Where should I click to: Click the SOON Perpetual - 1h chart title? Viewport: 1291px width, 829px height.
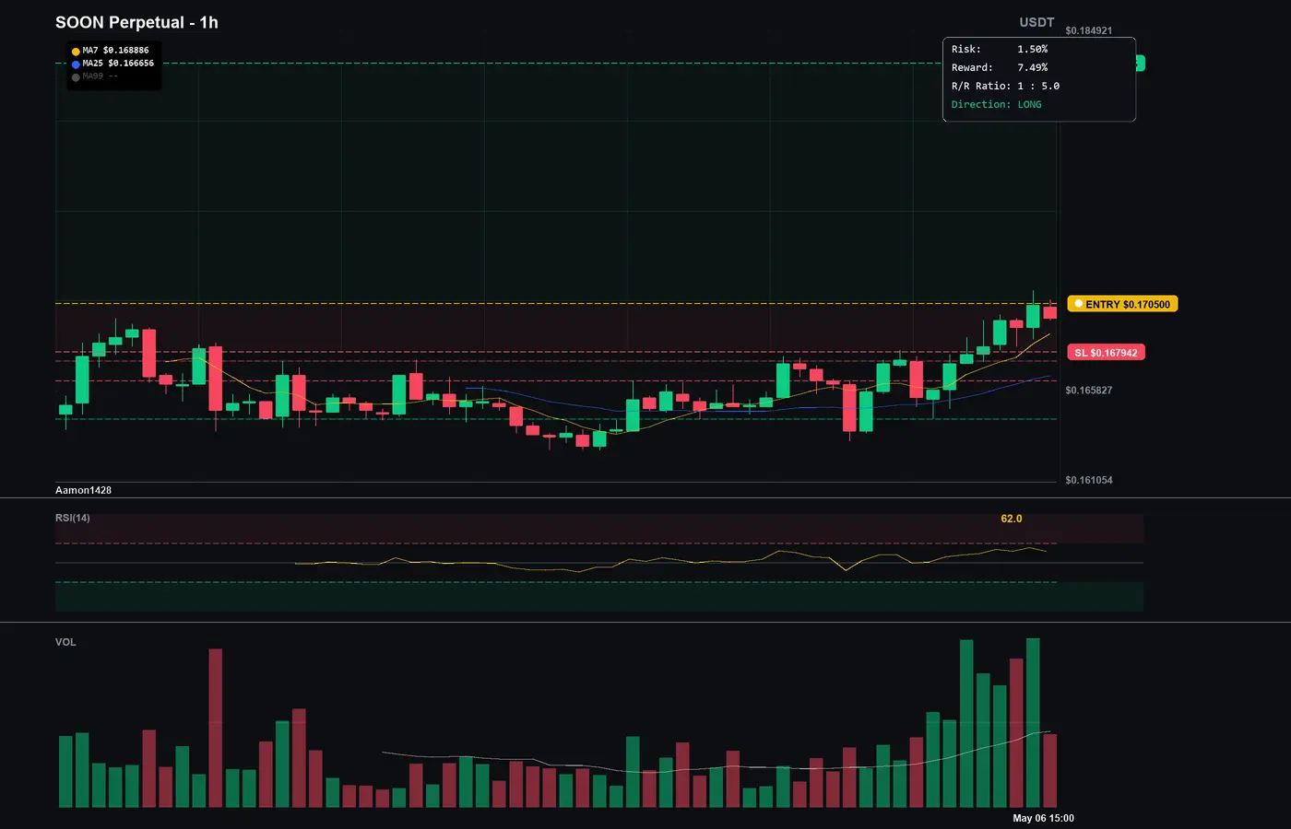point(136,22)
